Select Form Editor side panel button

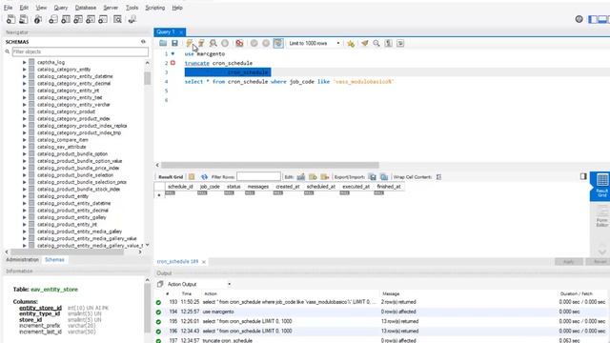601,216
